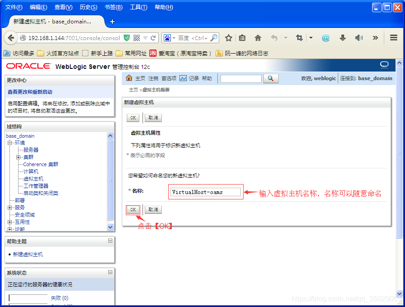Image resolution: width=405 pixels, height=307 pixels.
Task: Open the 查看(V) menu
Action: (x=64, y=7)
